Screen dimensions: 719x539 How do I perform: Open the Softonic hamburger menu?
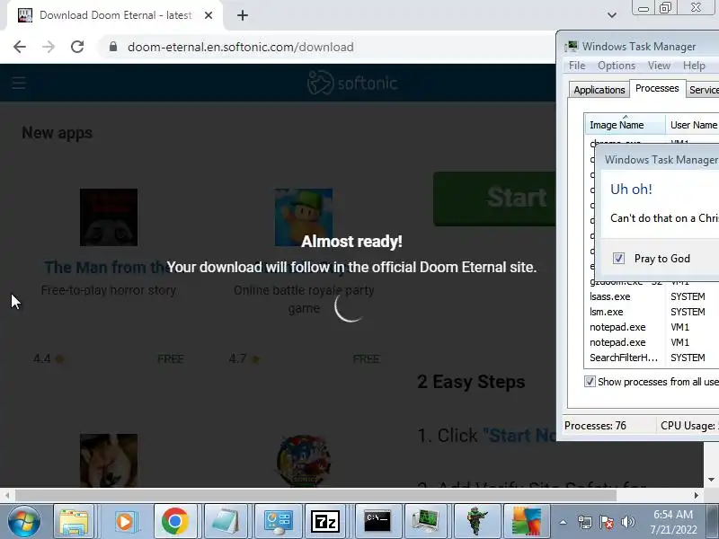(19, 84)
